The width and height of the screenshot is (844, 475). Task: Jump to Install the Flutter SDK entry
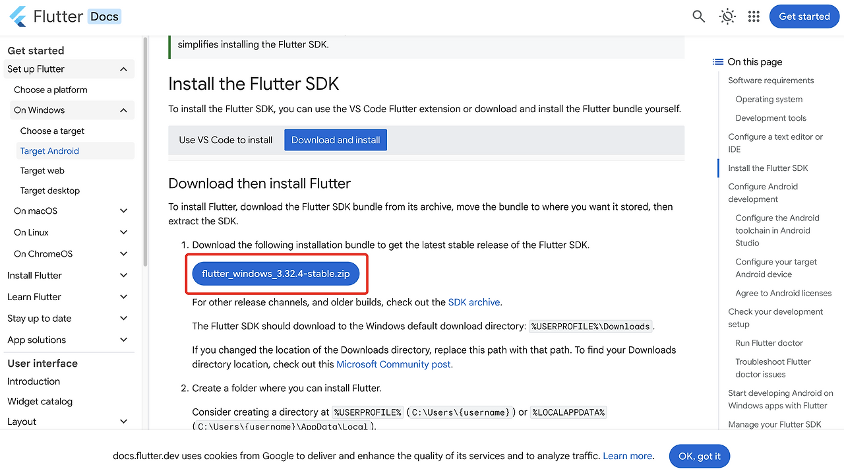point(768,168)
